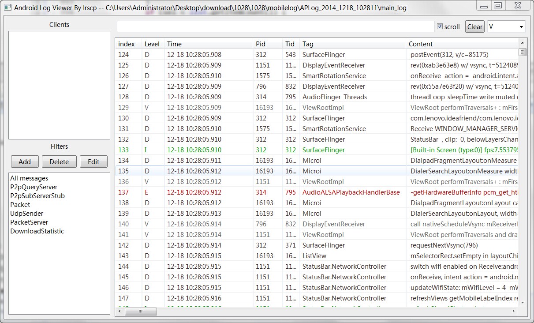Click ViewRootImpl tag in row 129
Viewport: 534px width, 323px height.
(x=323, y=108)
